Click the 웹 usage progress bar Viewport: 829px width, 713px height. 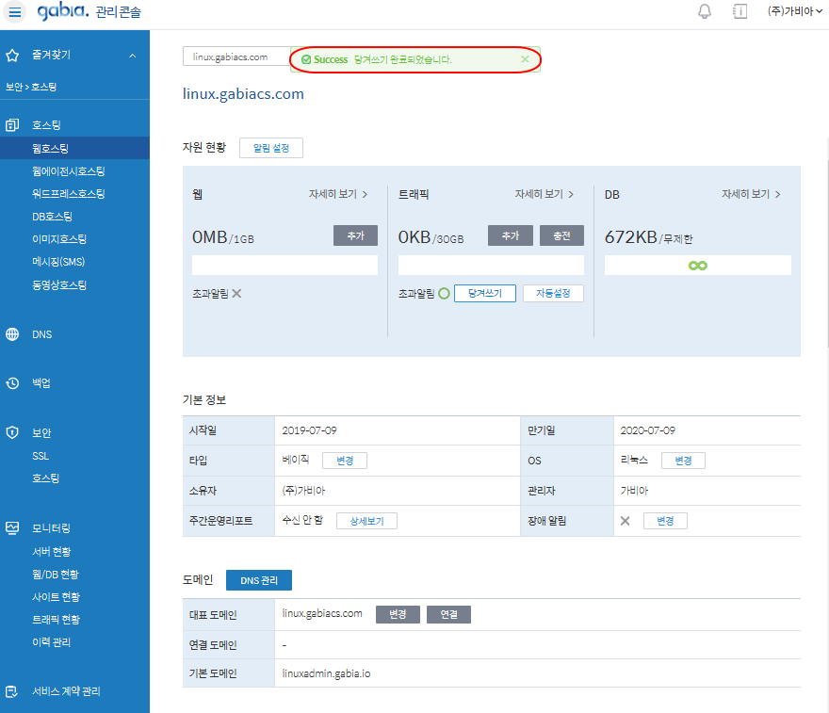click(x=284, y=266)
